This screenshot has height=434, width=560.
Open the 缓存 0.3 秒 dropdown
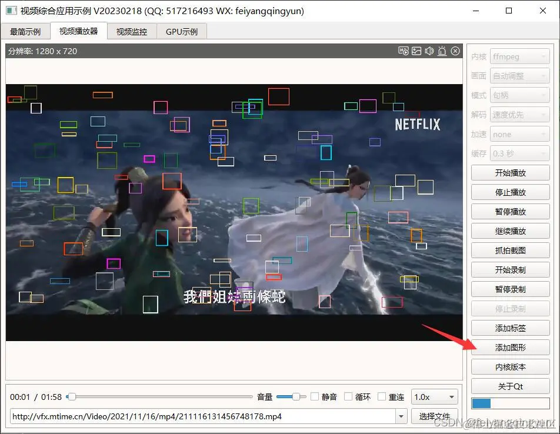[x=519, y=153]
